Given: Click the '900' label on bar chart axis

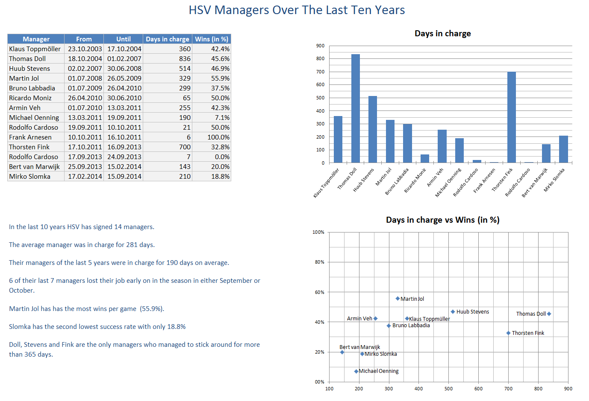Looking at the screenshot, I should pyautogui.click(x=320, y=46).
